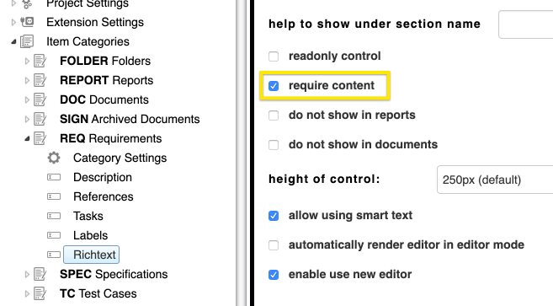The height and width of the screenshot is (306, 553).
Task: Click the Item Categories list icon
Action: point(27,41)
